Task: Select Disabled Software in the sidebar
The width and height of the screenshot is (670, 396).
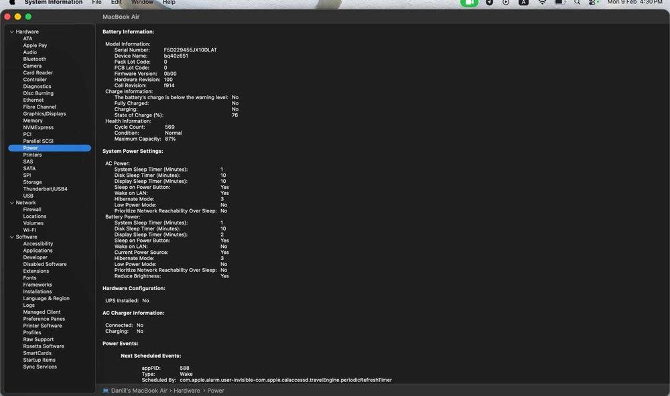Action: coord(45,264)
